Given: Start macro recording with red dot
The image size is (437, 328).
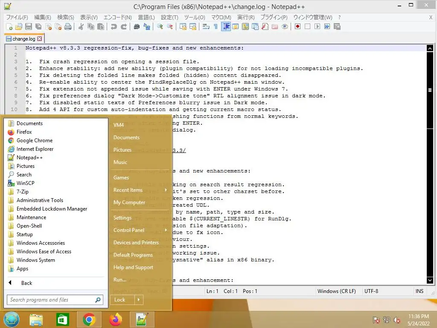Looking at the screenshot, I should [x=297, y=27].
